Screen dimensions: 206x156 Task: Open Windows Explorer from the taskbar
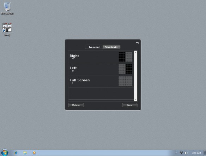(25, 153)
